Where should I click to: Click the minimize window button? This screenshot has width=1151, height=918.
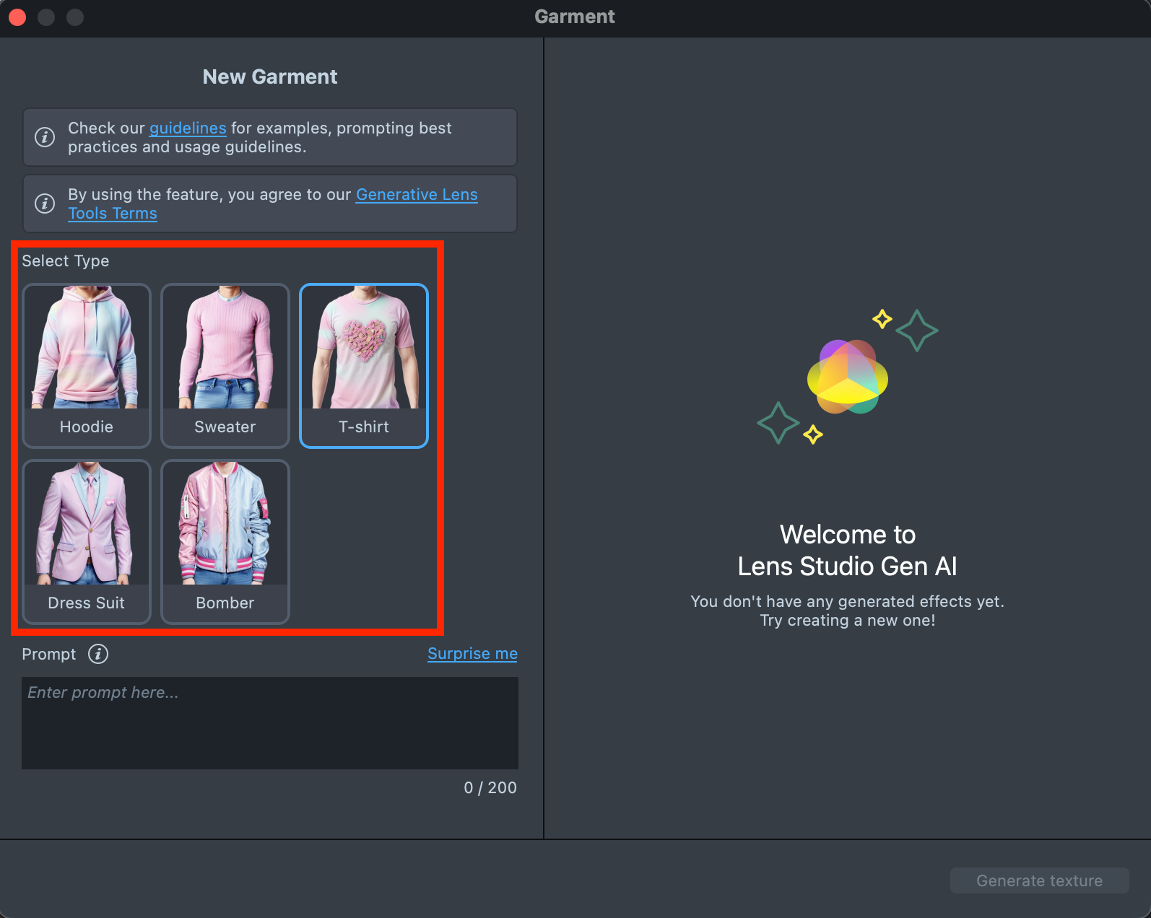pyautogui.click(x=46, y=17)
